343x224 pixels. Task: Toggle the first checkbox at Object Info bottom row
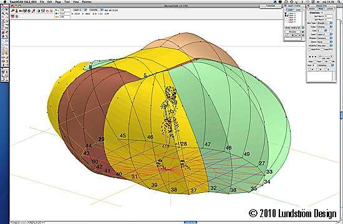click(x=309, y=69)
